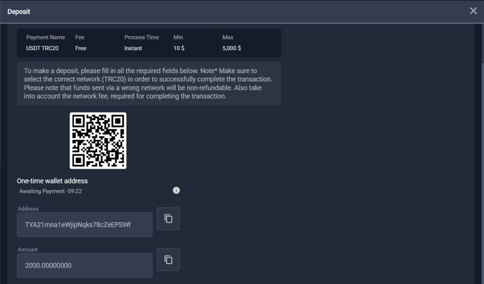Click the deposit QR code

[x=98, y=141]
